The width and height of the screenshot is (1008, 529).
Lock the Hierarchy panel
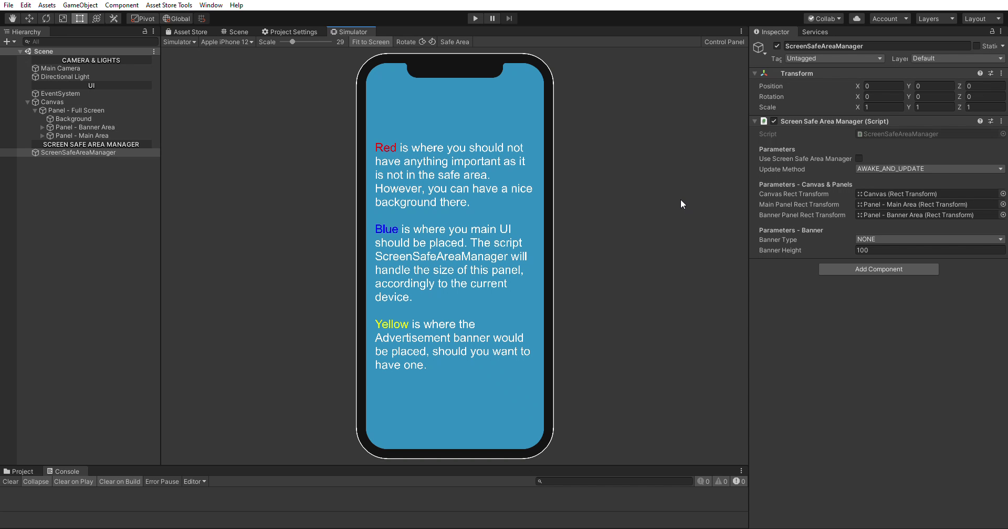point(145,31)
